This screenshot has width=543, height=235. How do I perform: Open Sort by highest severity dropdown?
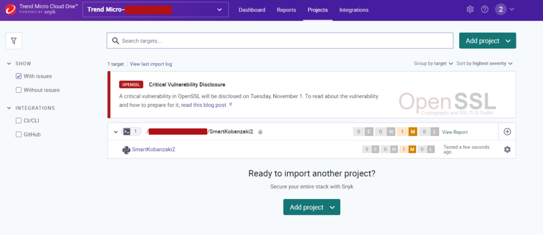[484, 63]
